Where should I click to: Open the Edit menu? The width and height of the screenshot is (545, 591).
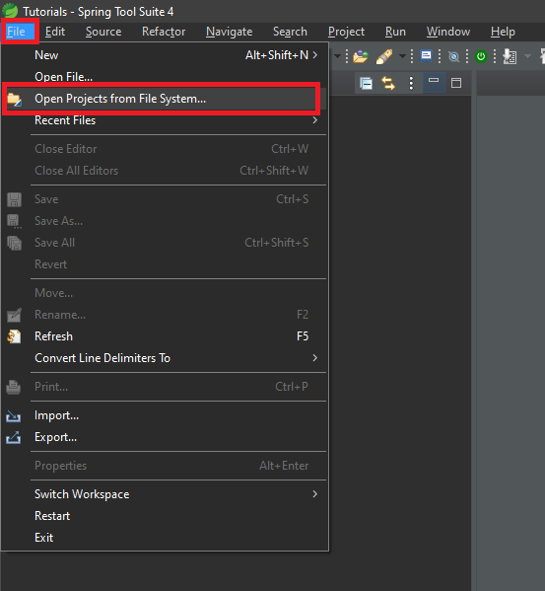[x=55, y=32]
